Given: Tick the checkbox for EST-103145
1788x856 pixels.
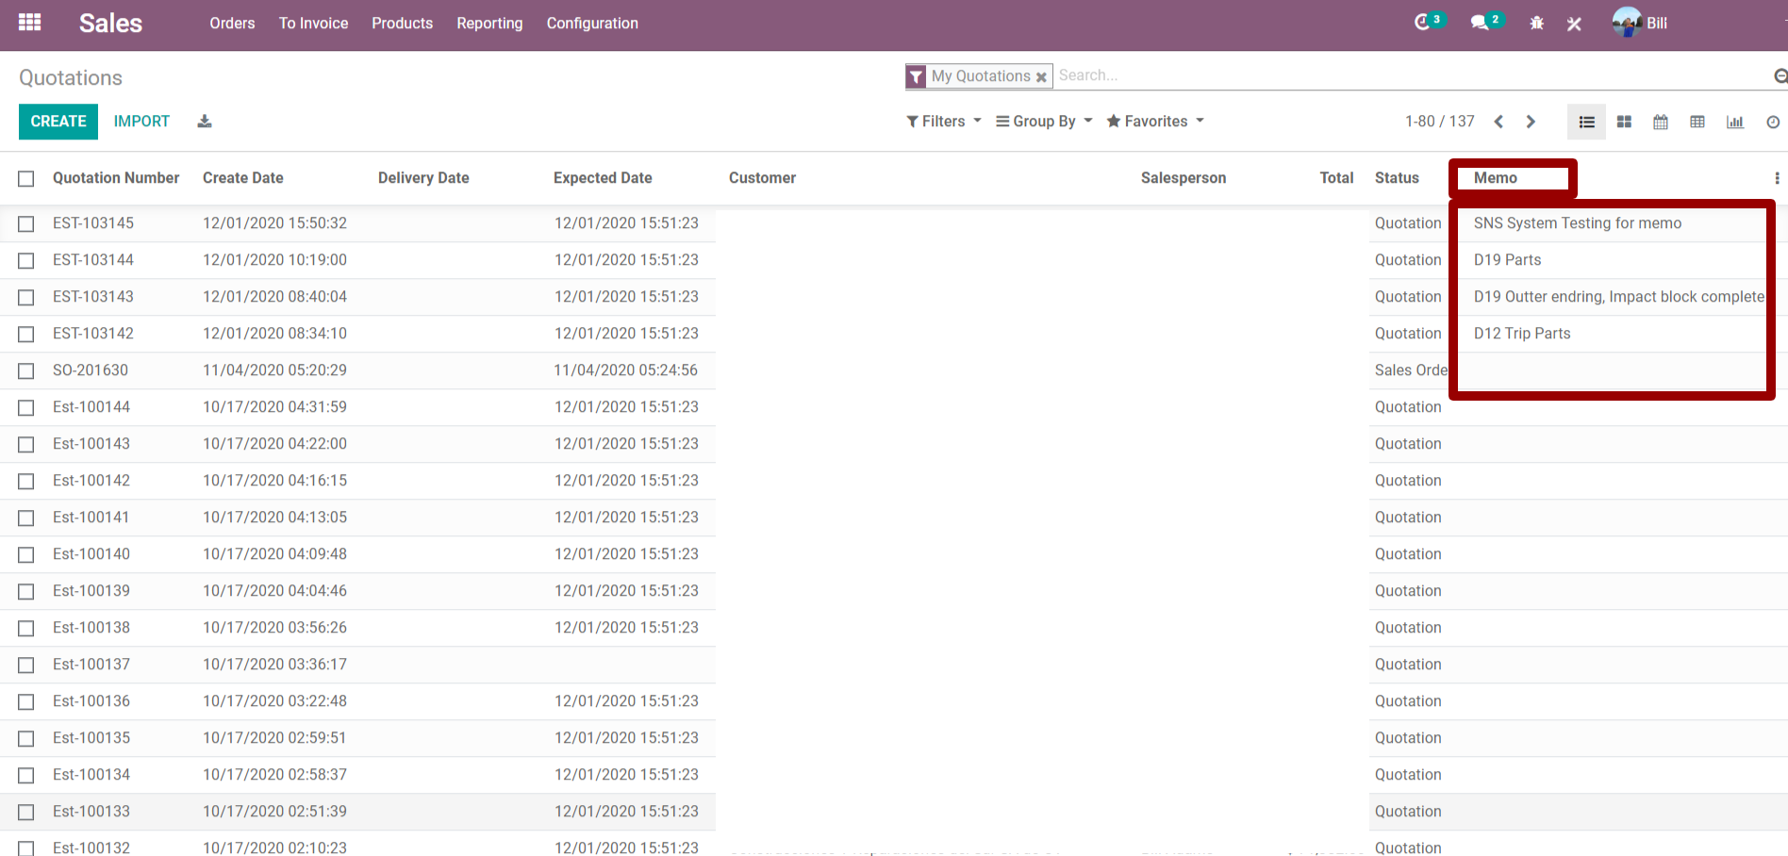Looking at the screenshot, I should 26,224.
